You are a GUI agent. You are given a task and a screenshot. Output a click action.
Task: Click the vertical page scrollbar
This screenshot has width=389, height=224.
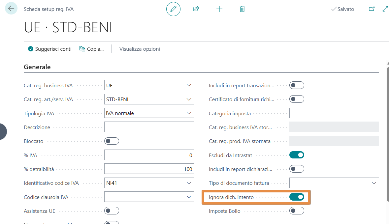click(x=387, y=132)
